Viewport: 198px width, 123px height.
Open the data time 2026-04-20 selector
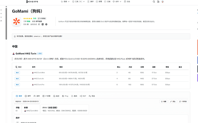(x=27, y=101)
